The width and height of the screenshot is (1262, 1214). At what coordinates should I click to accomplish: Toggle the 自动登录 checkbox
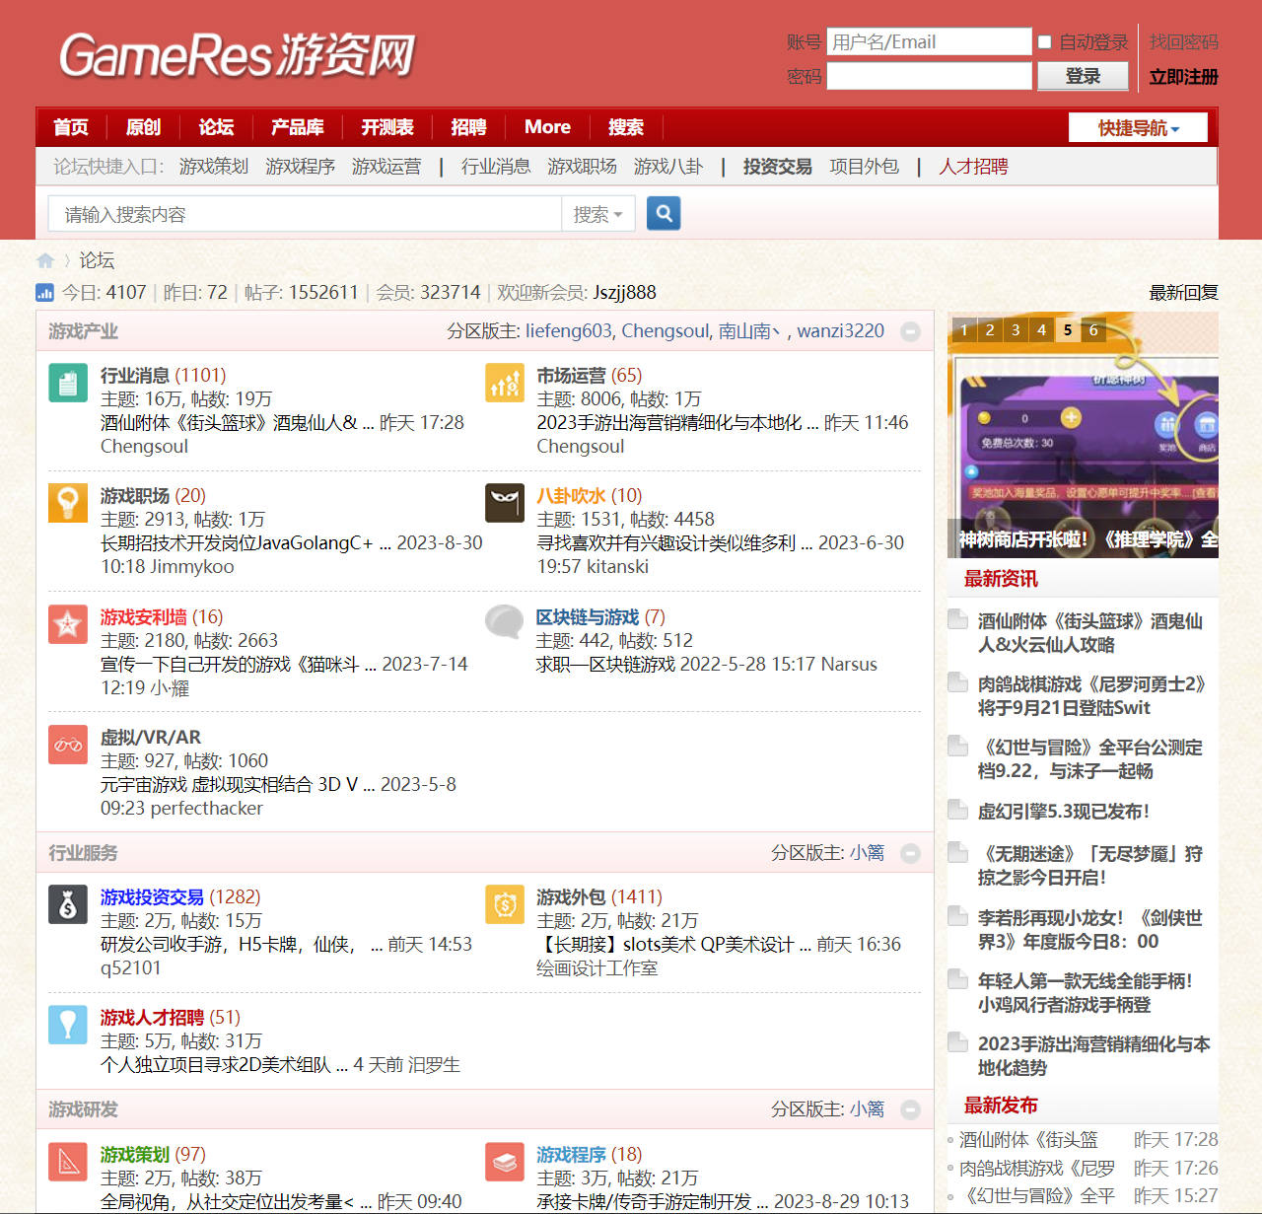pyautogui.click(x=1045, y=41)
